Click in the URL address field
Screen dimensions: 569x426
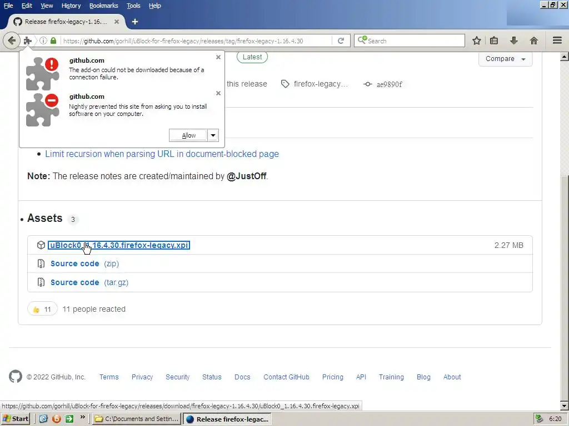pos(196,40)
